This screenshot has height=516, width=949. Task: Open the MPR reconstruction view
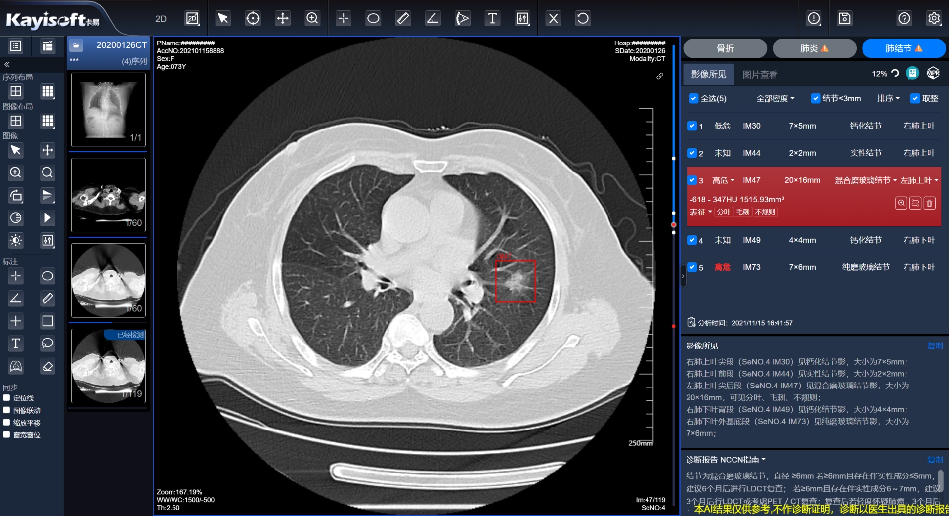point(933,74)
